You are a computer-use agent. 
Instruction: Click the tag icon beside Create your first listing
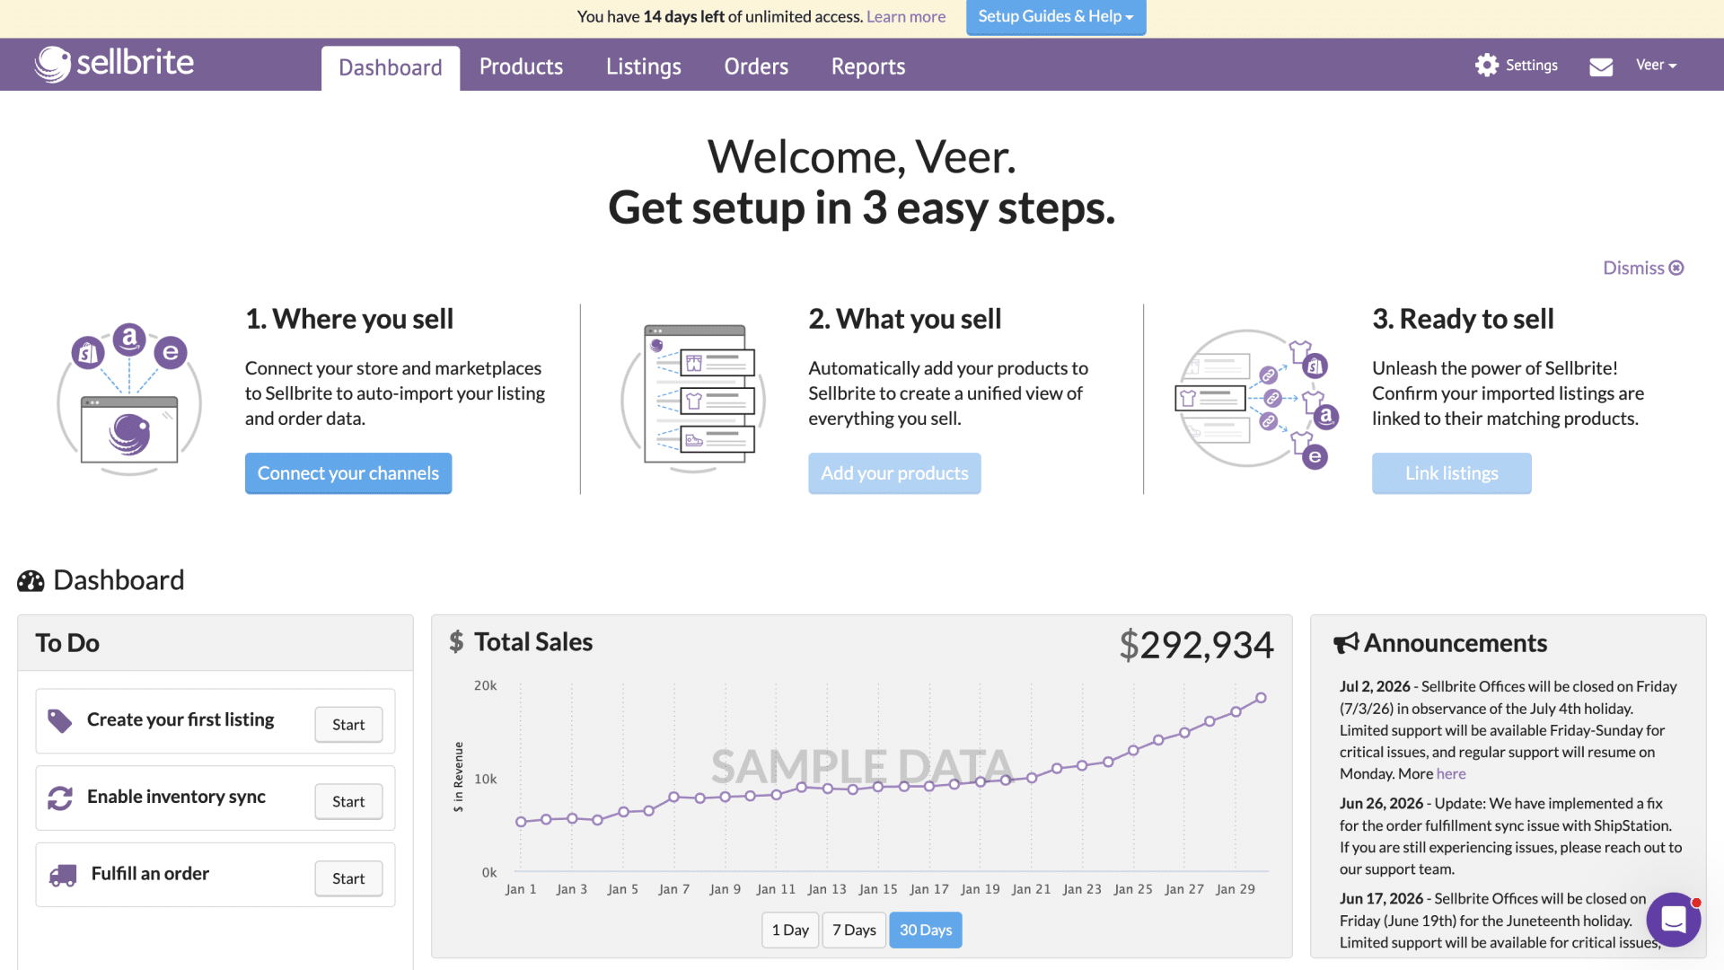coord(59,720)
